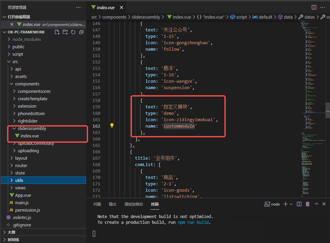Expand the node_modules folder
Viewport: 330px width, 243px height.
26,39
